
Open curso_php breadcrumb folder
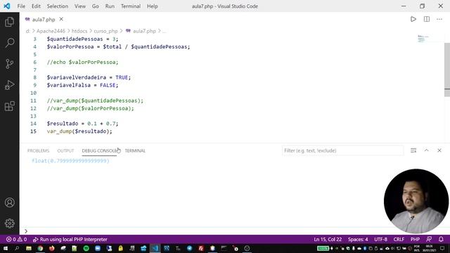(105, 31)
